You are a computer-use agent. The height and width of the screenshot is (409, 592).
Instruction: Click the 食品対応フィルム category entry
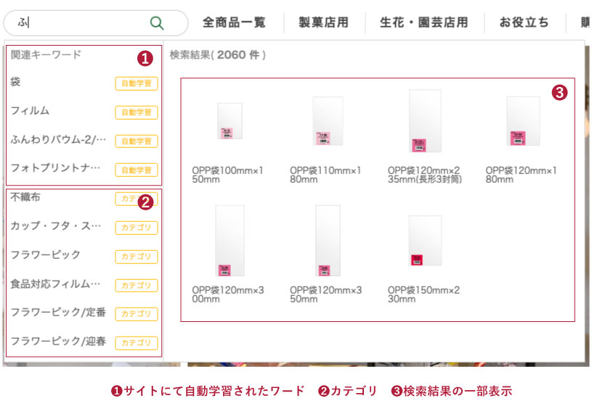tap(55, 284)
